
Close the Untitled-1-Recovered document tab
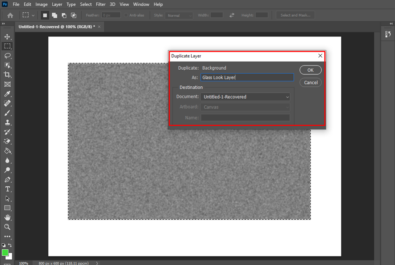click(99, 27)
